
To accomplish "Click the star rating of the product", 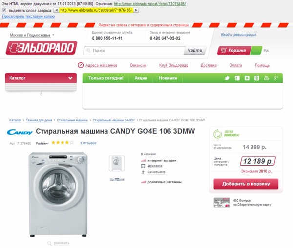I will click(63, 143).
